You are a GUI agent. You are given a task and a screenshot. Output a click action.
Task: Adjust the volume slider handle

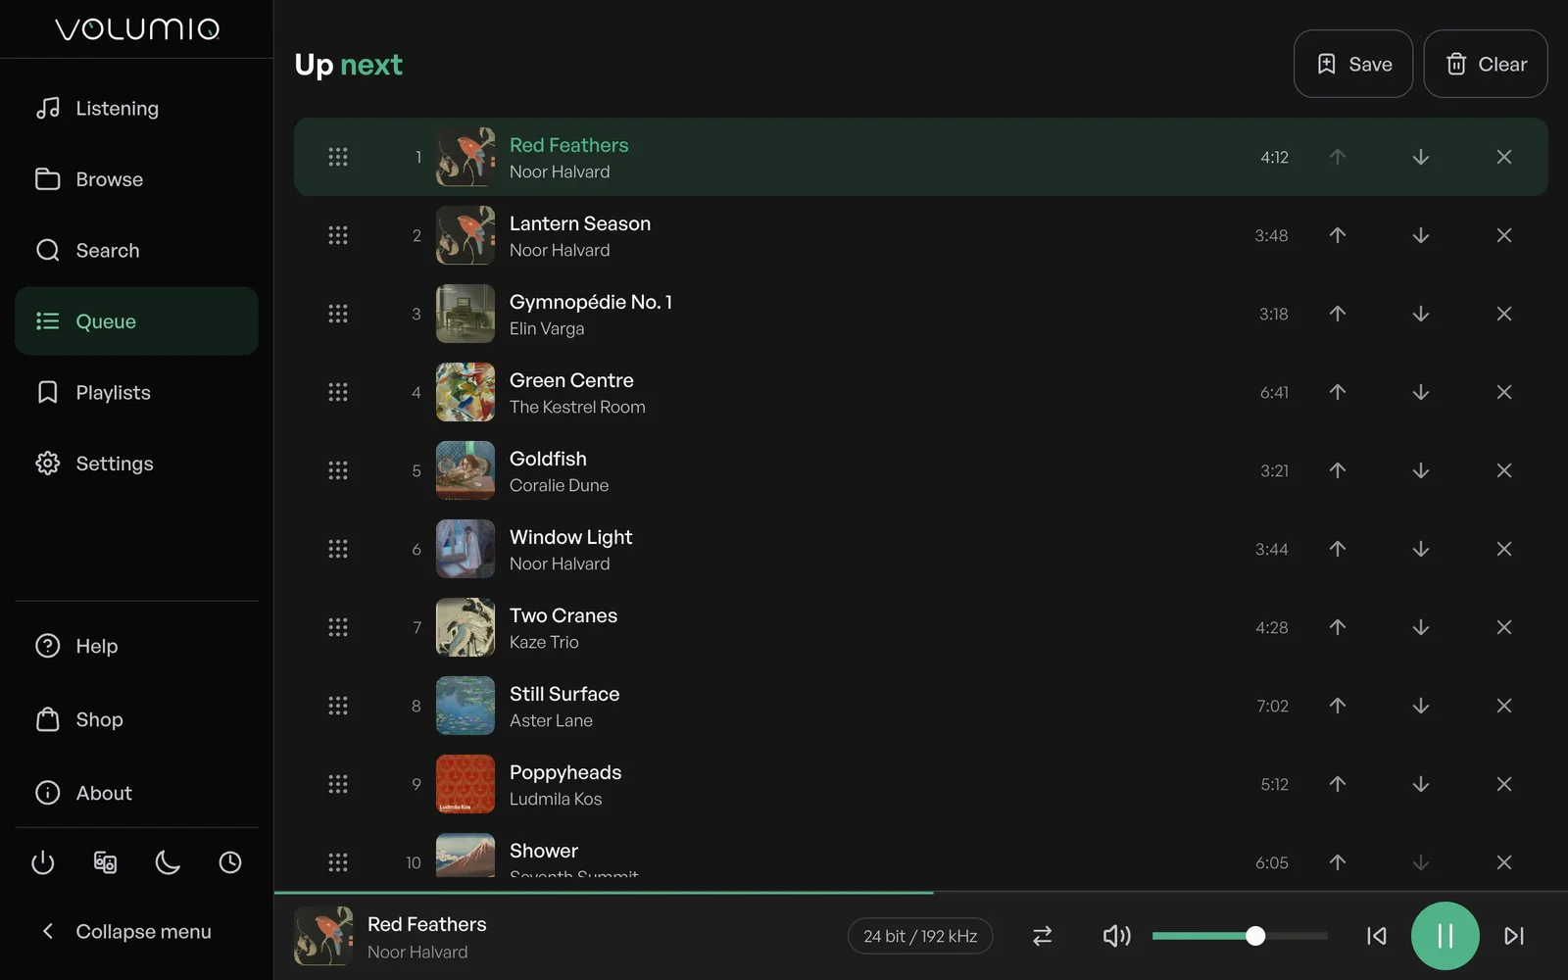coord(1255,936)
